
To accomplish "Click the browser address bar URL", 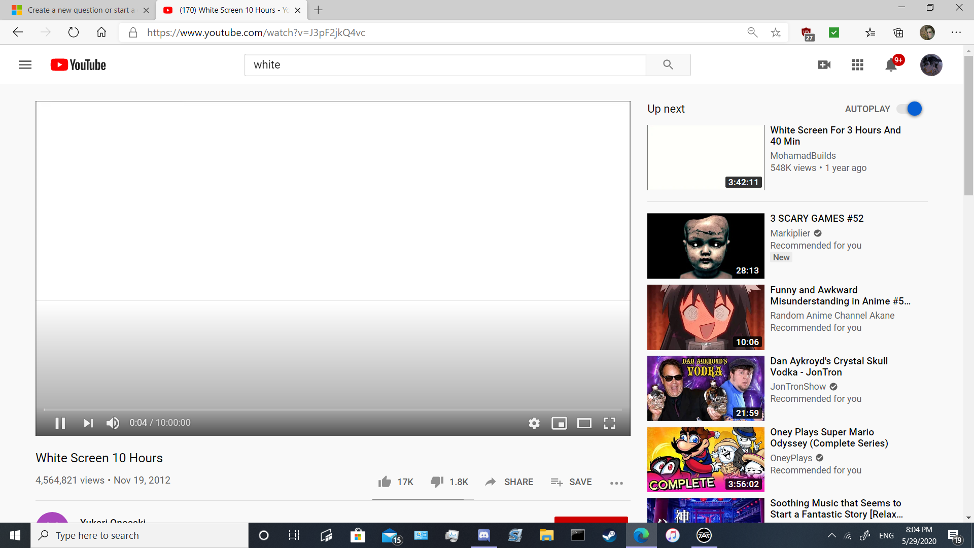I will pos(256,32).
